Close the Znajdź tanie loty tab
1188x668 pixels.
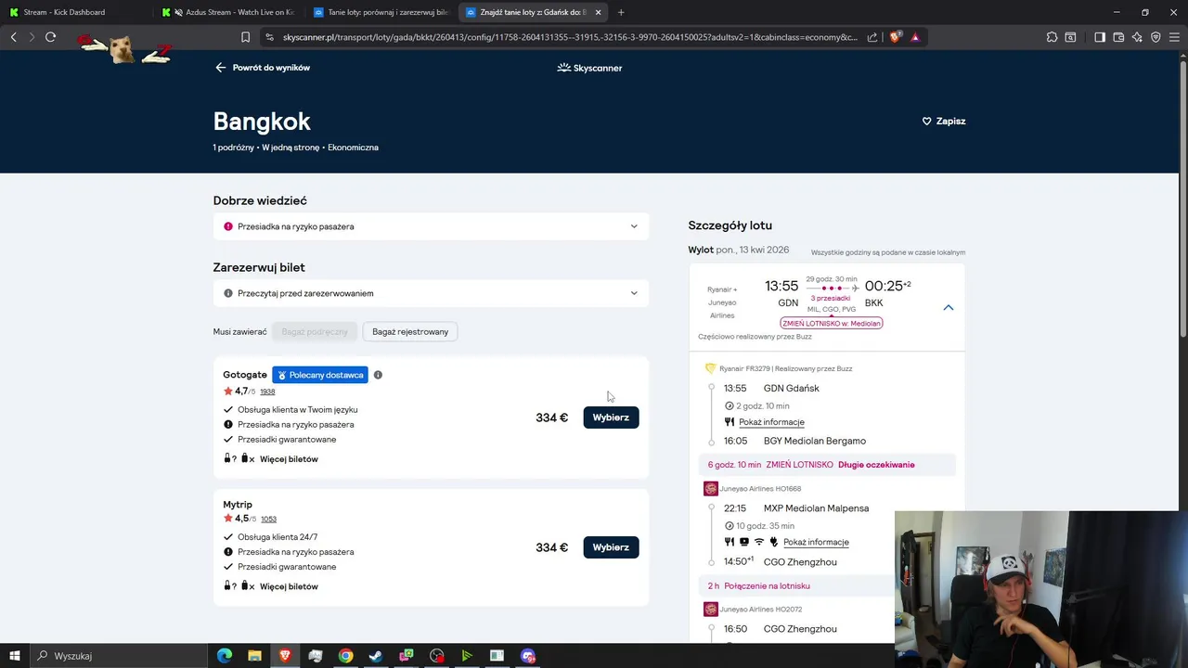598,12
